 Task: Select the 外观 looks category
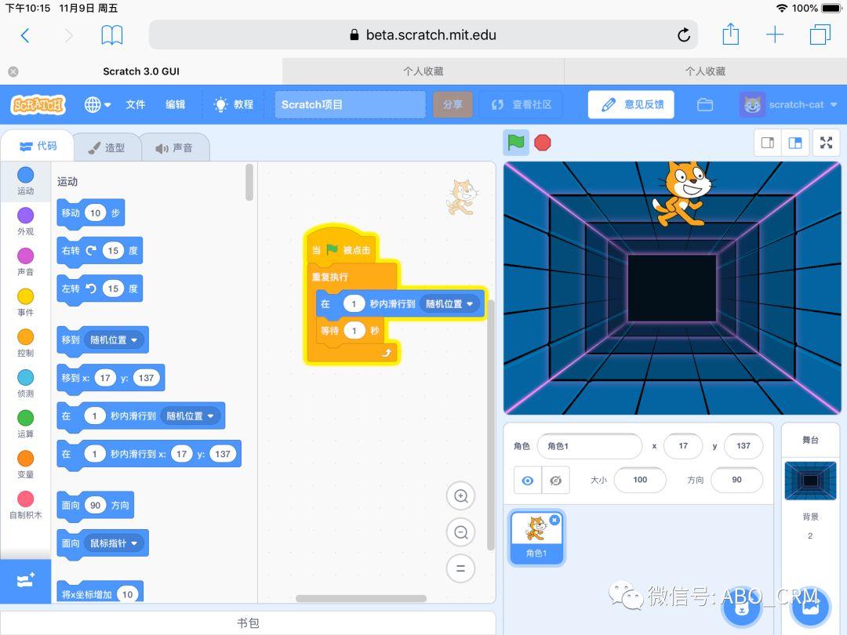(x=25, y=221)
